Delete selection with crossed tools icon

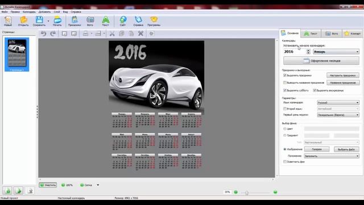pyautogui.click(x=140, y=34)
